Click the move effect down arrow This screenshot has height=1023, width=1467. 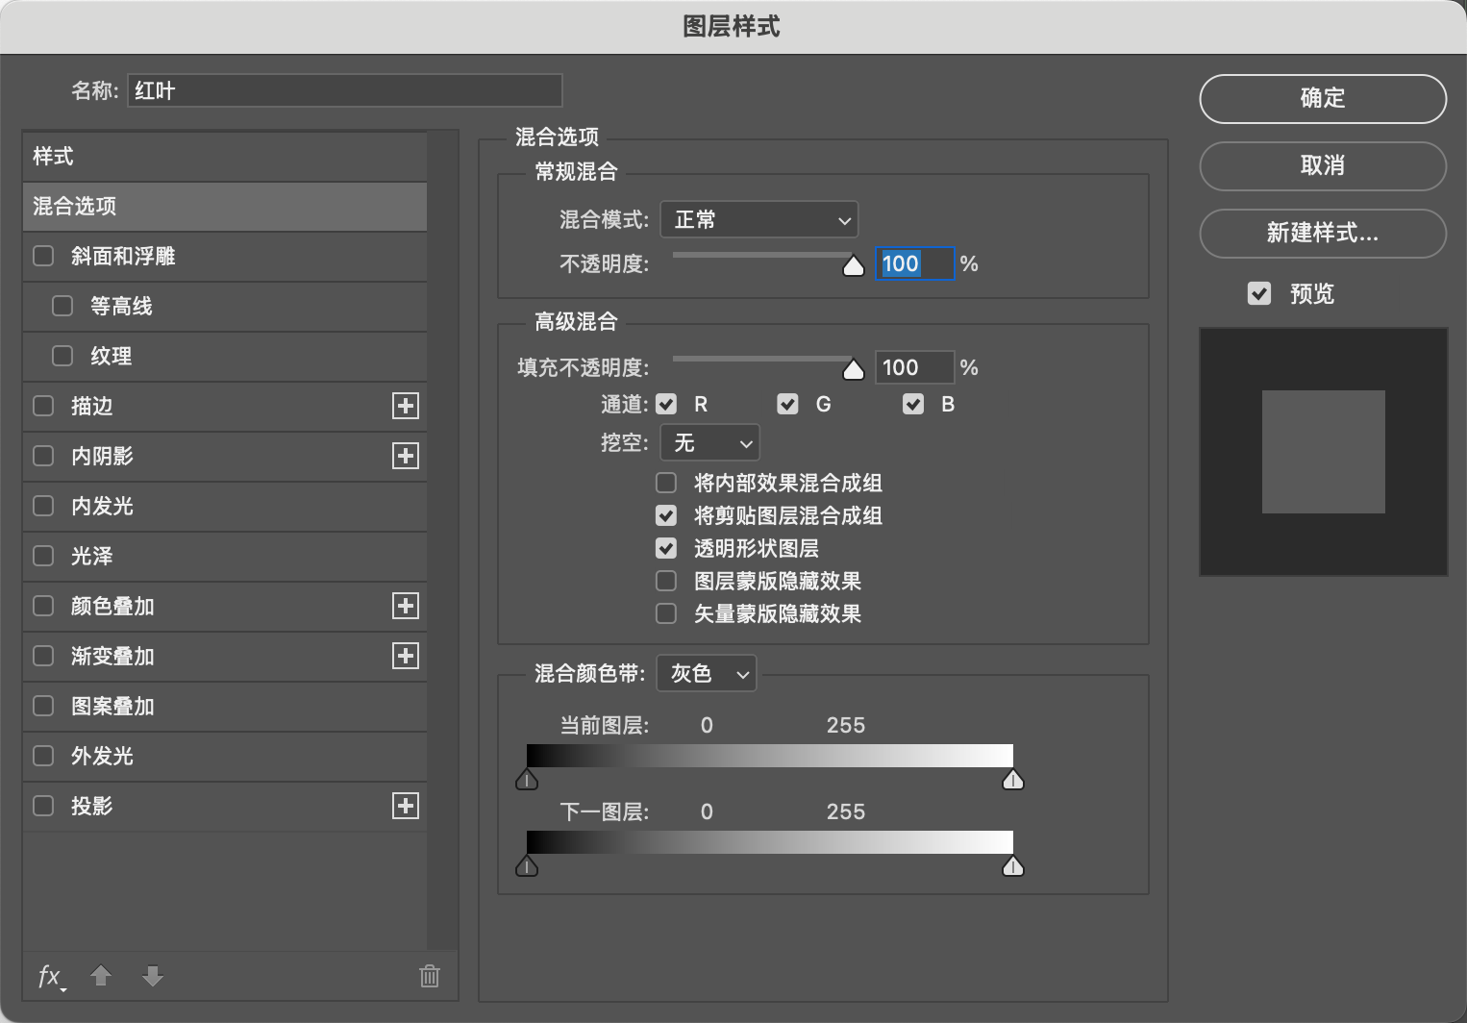coord(153,977)
